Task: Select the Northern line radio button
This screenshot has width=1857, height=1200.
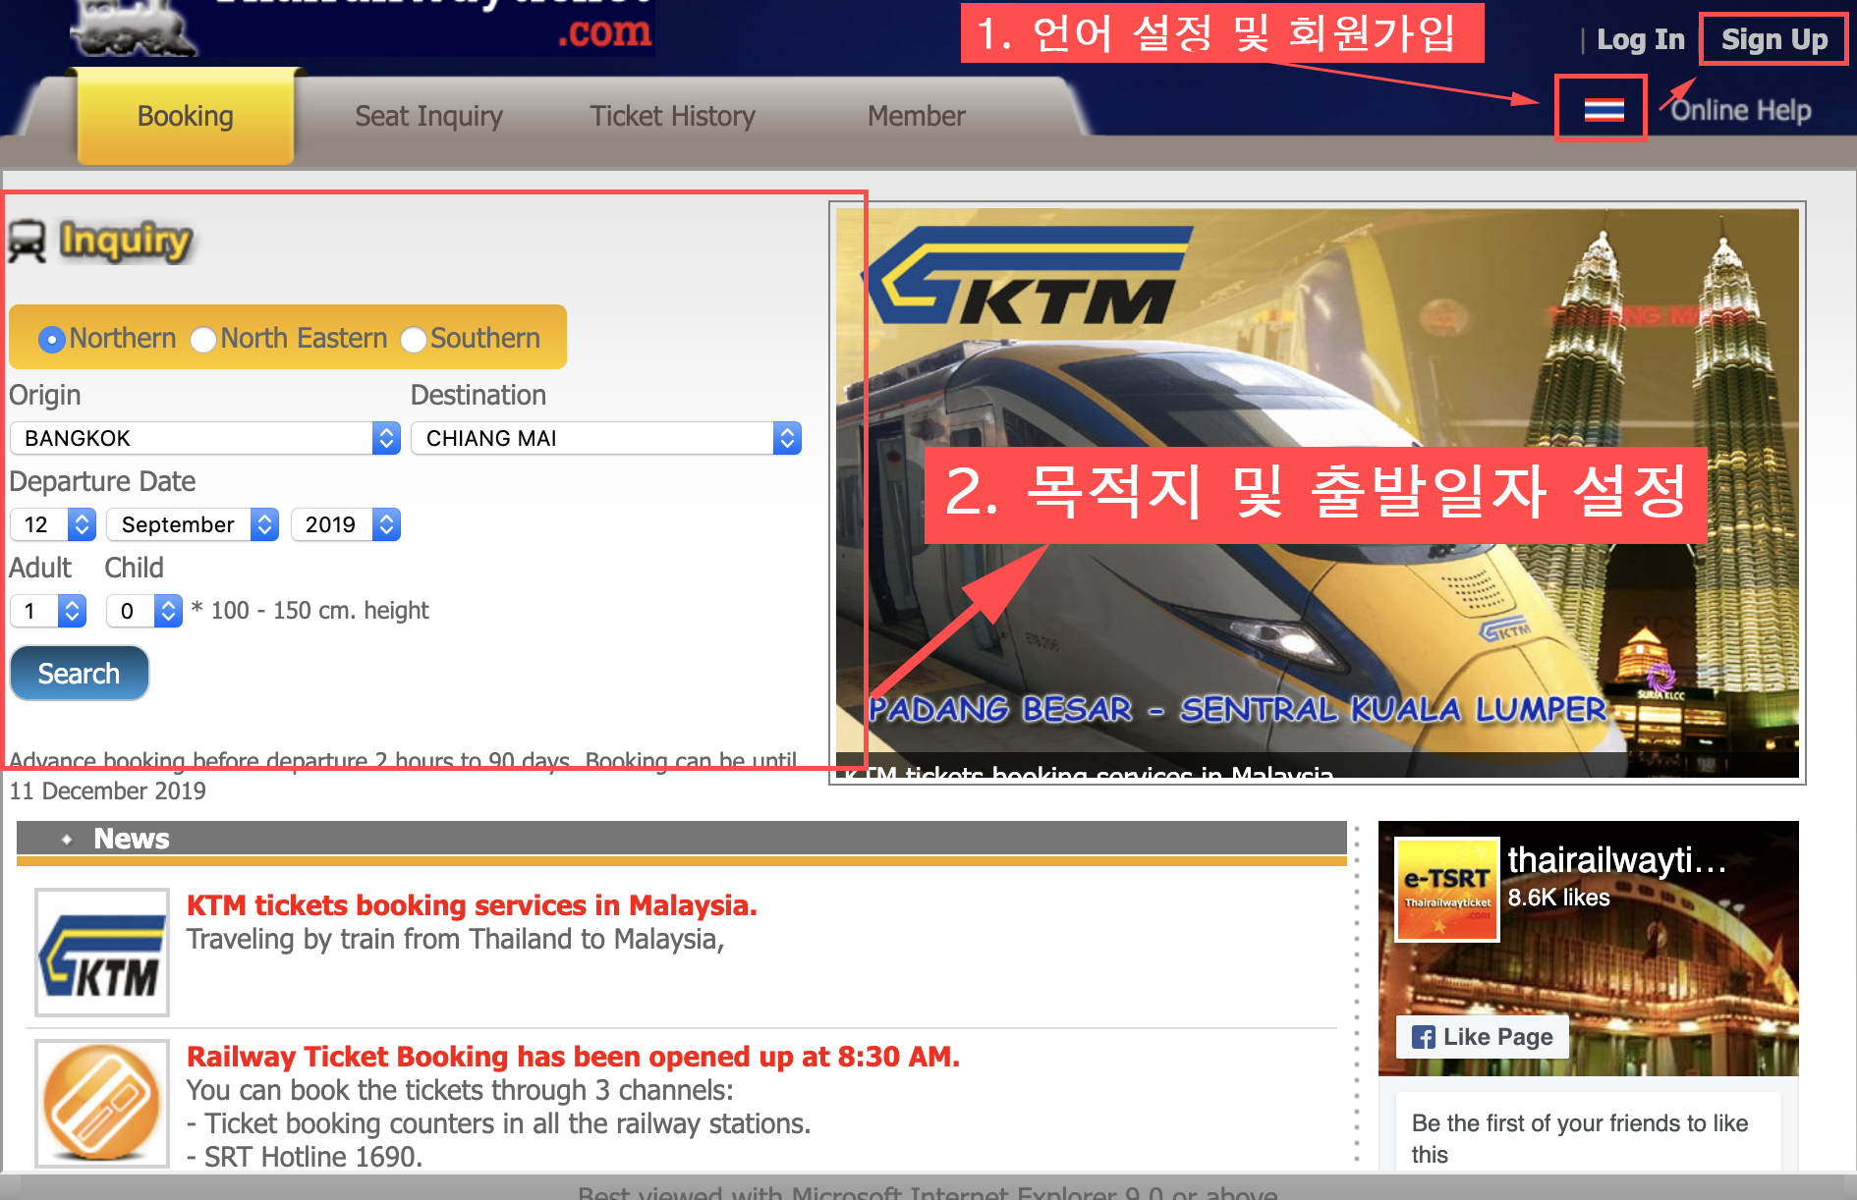Action: click(52, 340)
